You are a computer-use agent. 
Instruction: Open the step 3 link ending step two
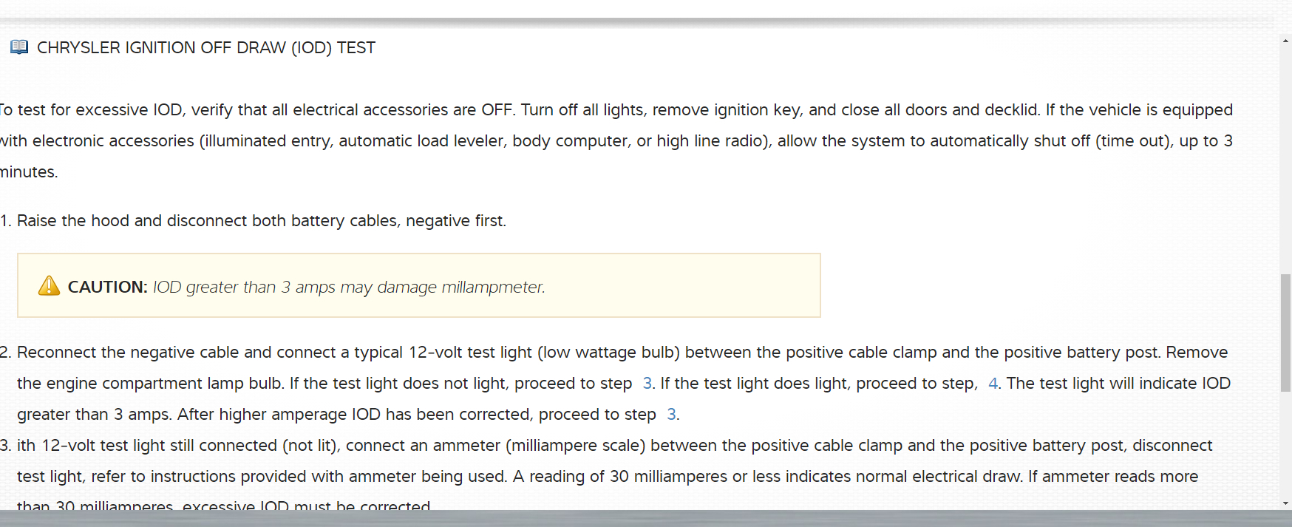pos(671,414)
